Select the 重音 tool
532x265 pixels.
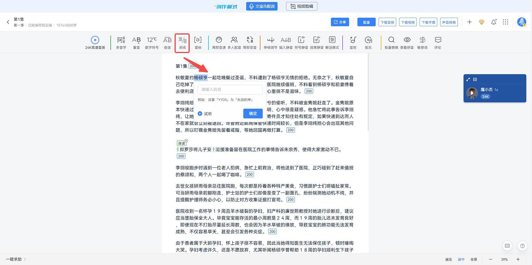136,43
